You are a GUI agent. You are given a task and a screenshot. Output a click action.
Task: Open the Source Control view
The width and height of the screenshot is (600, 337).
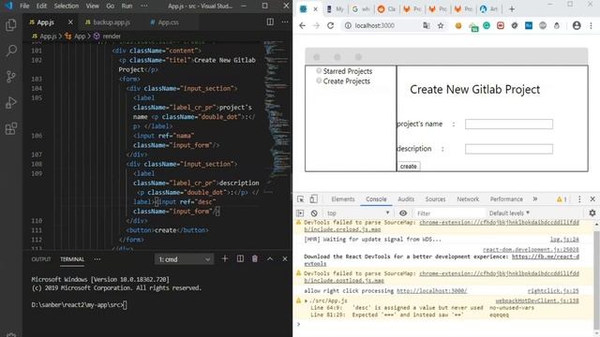coord(11,77)
